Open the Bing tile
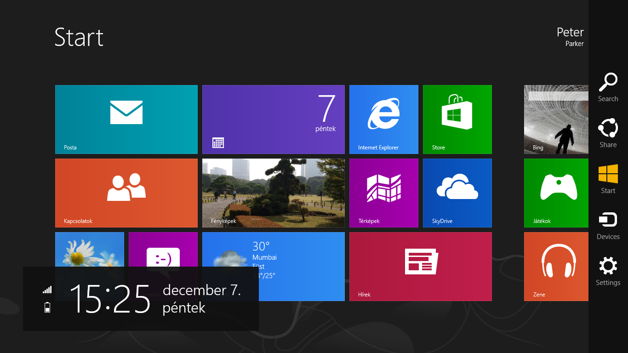Image resolution: width=628 pixels, height=353 pixels. (556, 119)
